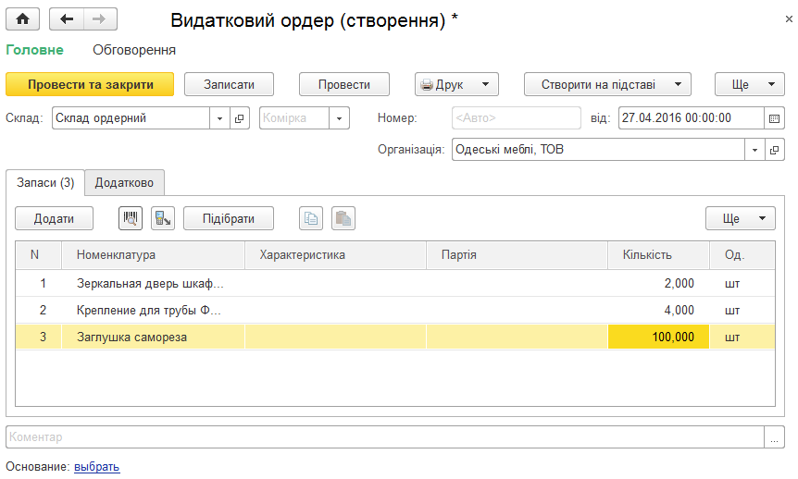798x479 pixels.
Task: Open the date calendar picker icon
Action: click(x=774, y=118)
